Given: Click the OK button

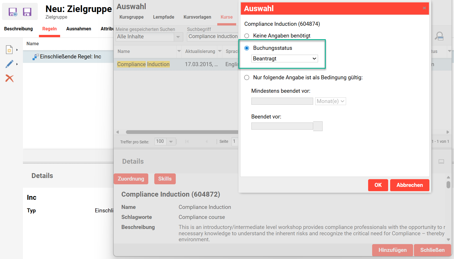Looking at the screenshot, I should click(x=378, y=185).
